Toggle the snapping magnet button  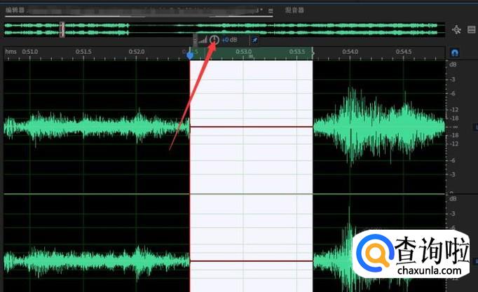[455, 53]
